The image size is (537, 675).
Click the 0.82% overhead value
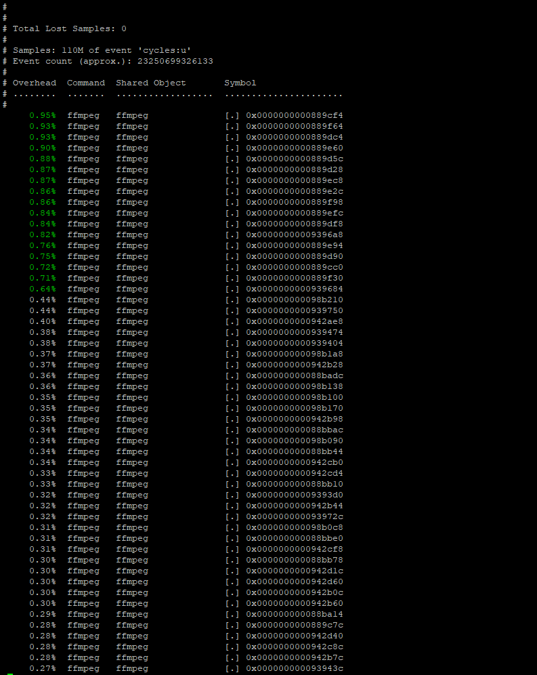click(x=42, y=234)
